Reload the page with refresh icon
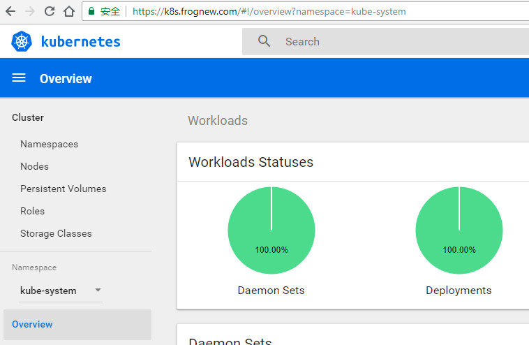 click(50, 11)
